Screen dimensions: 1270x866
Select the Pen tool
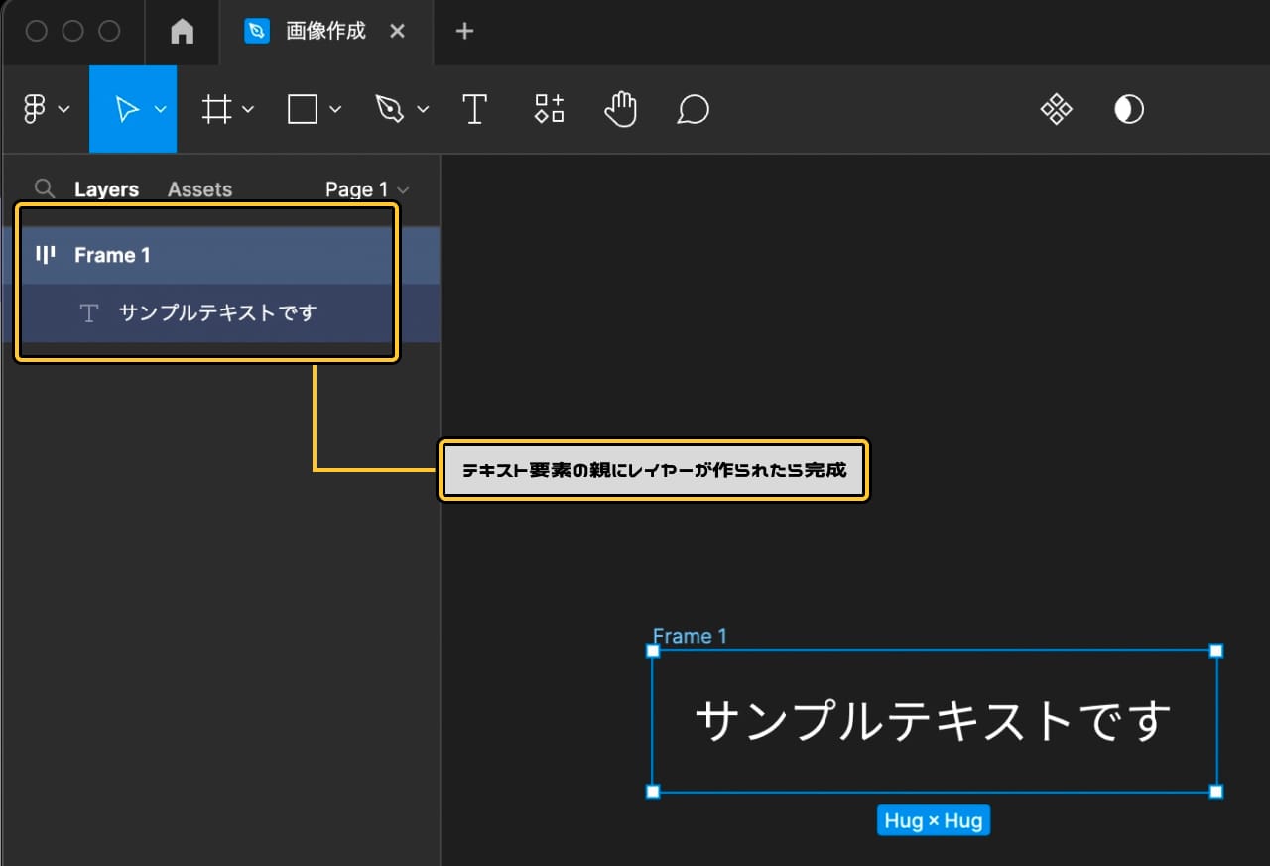tap(390, 109)
